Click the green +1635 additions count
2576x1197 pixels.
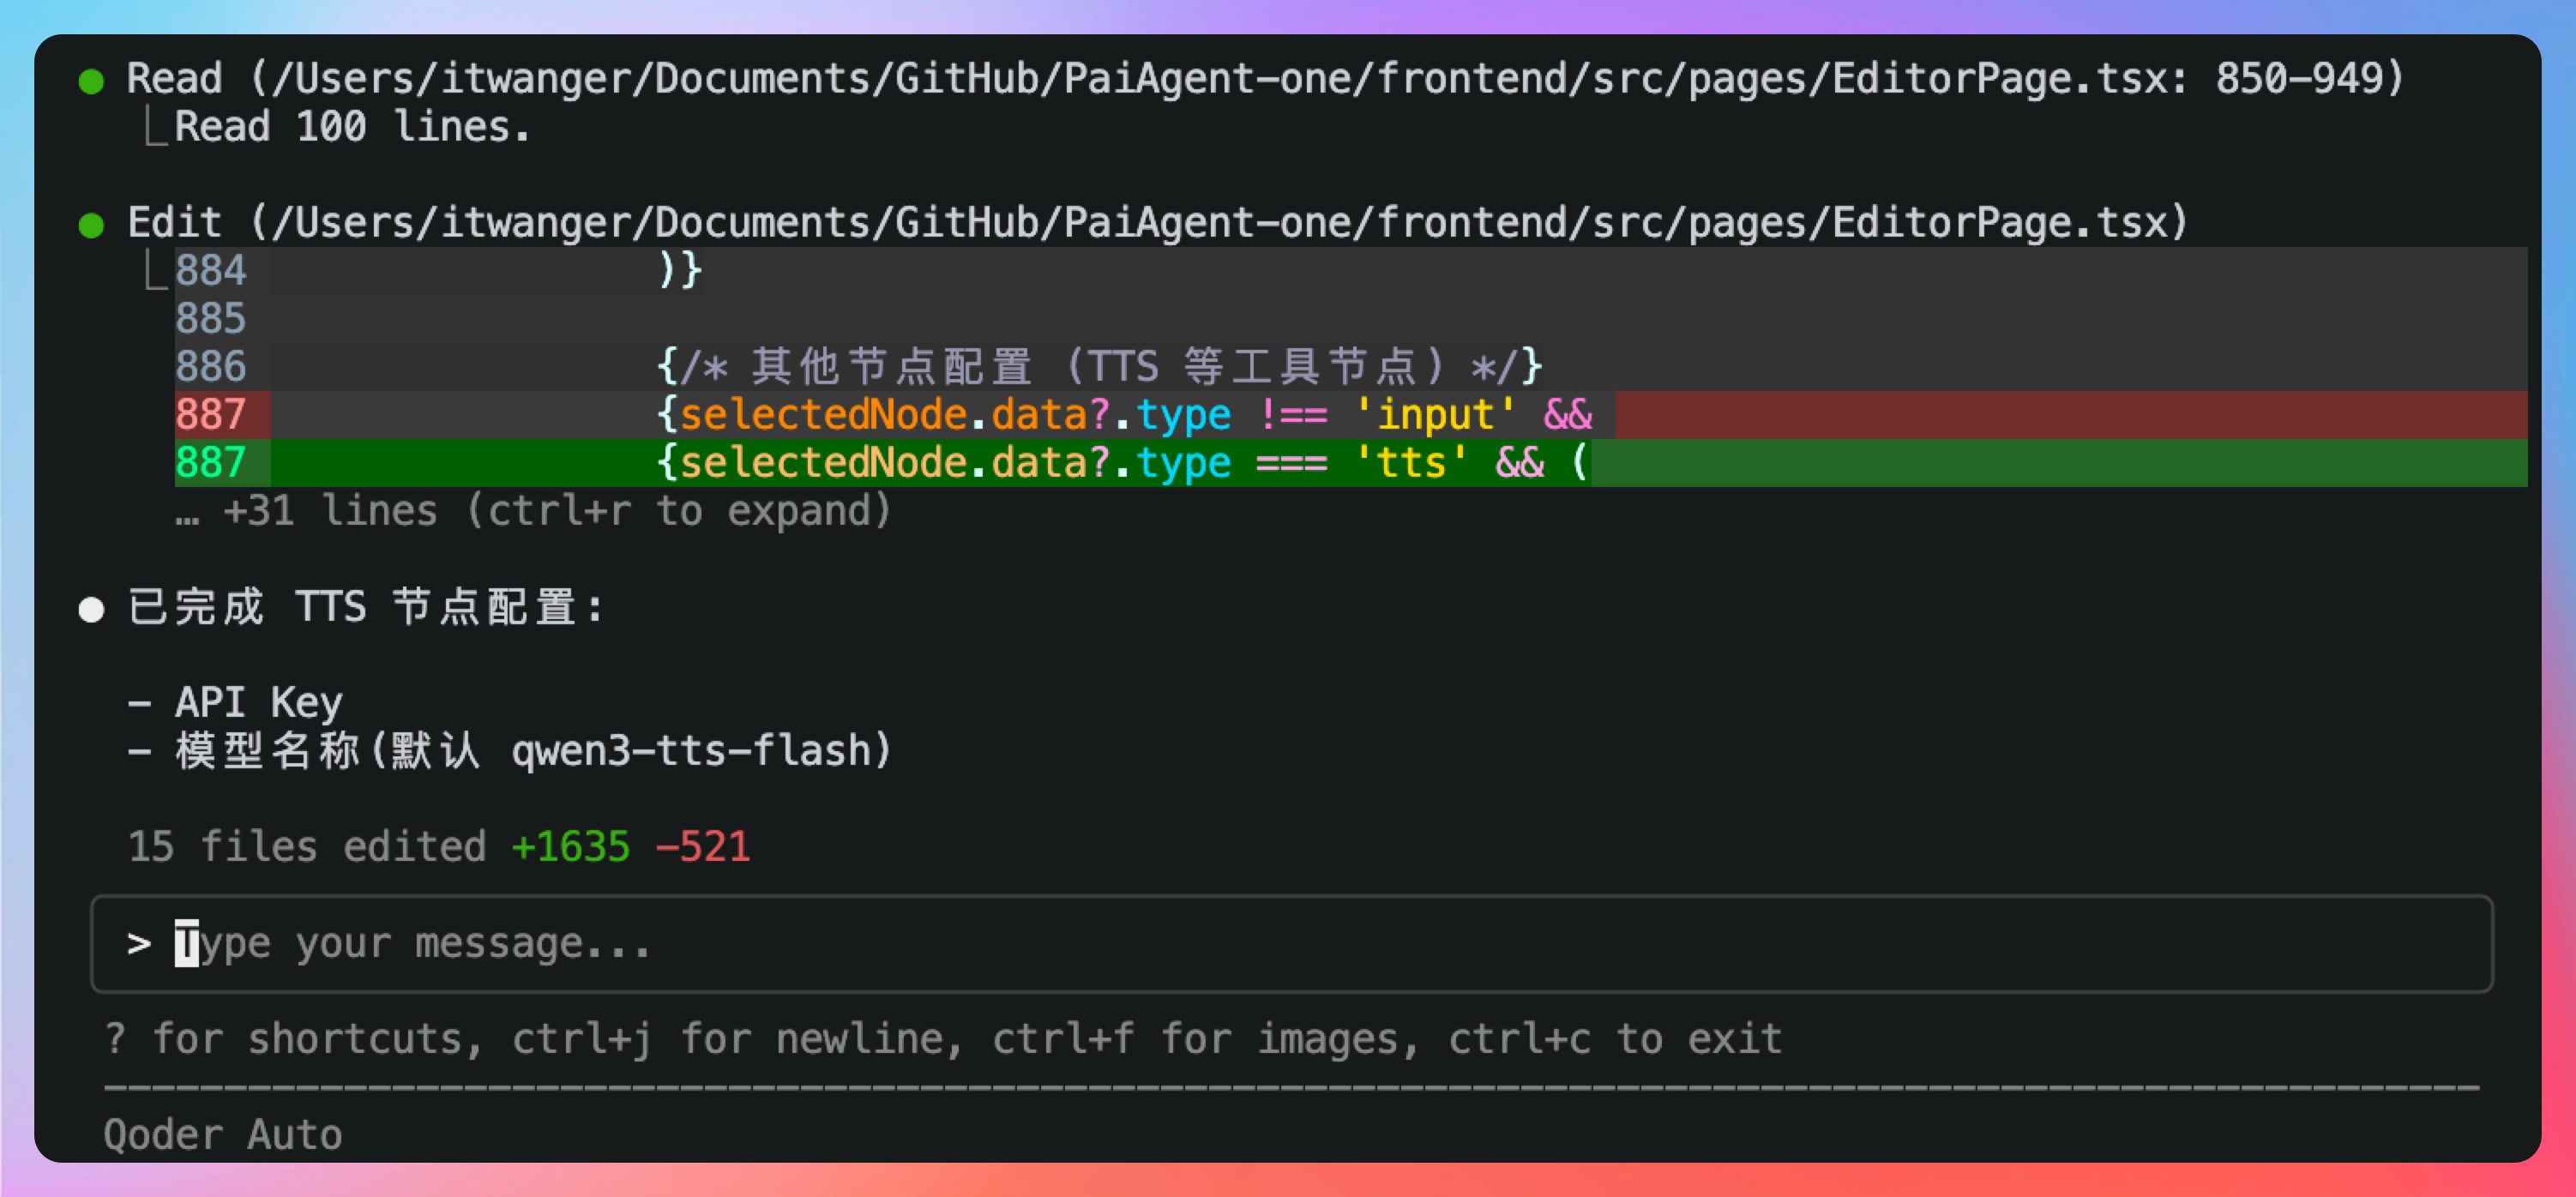(x=571, y=847)
